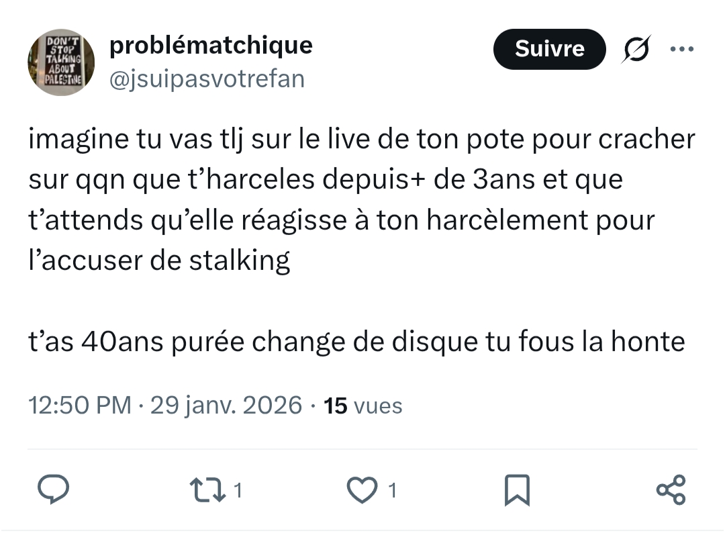725x560 pixels.
Task: Click the date 29 janv. 2026
Action: [226, 406]
